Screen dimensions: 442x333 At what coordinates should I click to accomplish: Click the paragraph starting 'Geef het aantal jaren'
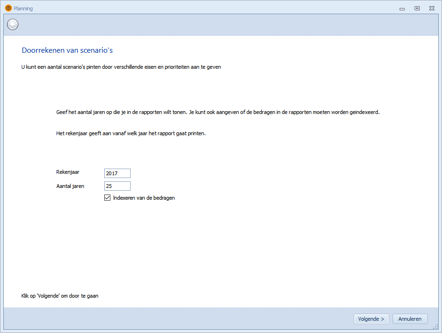pyautogui.click(x=218, y=112)
